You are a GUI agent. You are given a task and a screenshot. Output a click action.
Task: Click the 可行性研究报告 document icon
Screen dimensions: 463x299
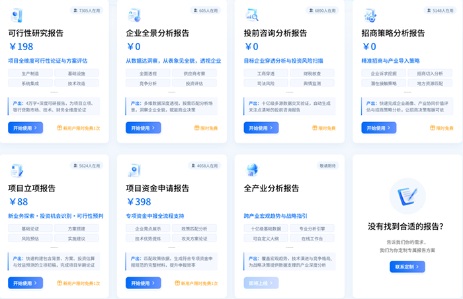click(x=17, y=15)
